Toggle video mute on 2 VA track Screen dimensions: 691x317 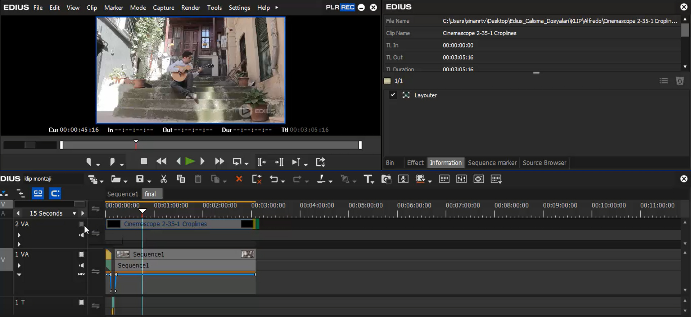[x=81, y=224]
